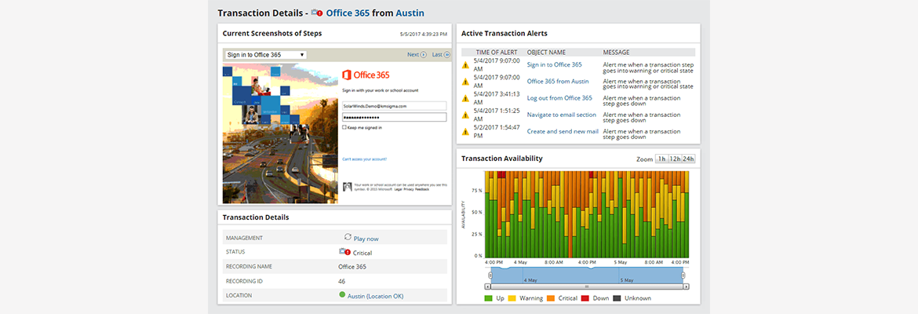918x314 pixels.
Task: Open the Office 365 from Austin alert object
Action: tap(558, 82)
